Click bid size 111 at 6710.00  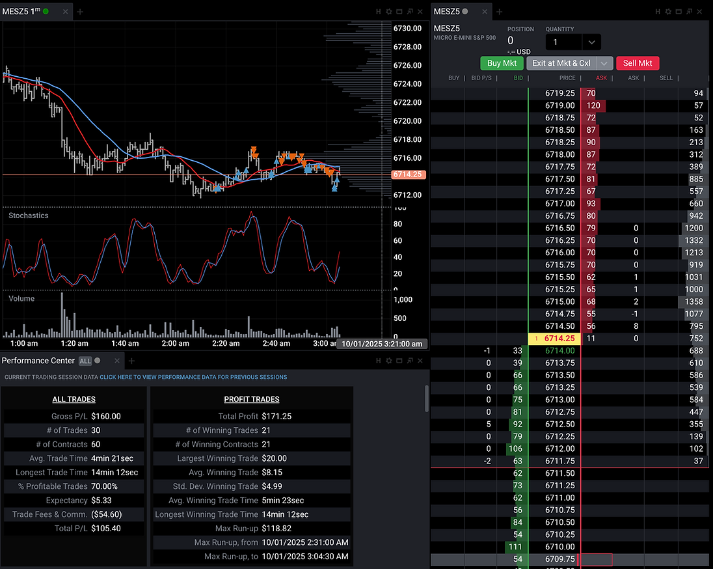[515, 547]
